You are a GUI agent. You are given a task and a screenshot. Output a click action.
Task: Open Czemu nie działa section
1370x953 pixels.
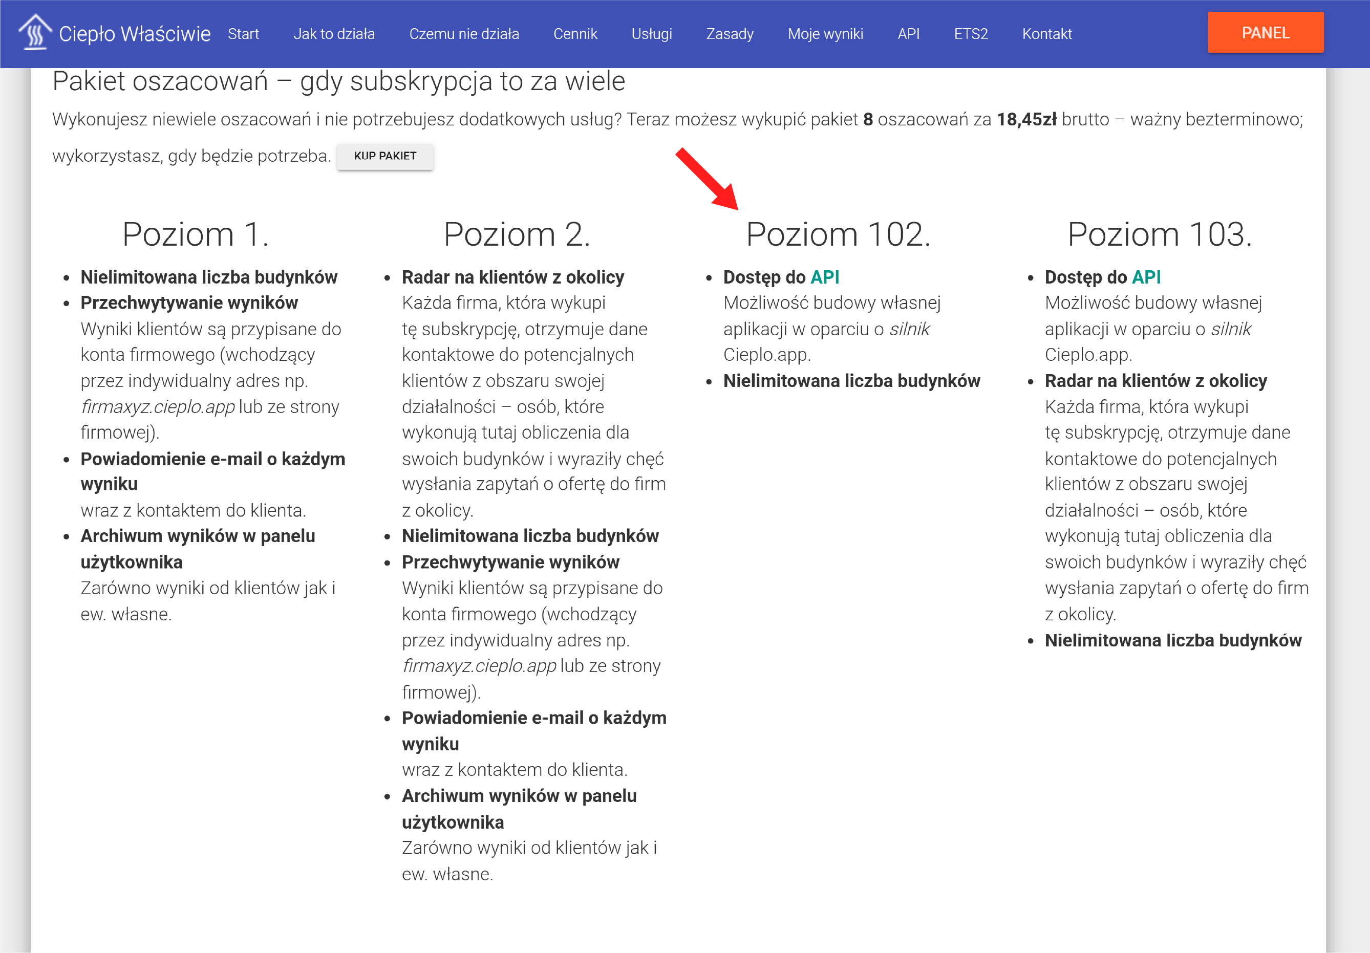[464, 34]
